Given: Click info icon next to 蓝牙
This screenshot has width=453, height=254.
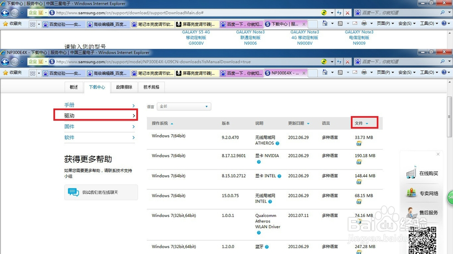Looking at the screenshot, I should pos(267,247).
